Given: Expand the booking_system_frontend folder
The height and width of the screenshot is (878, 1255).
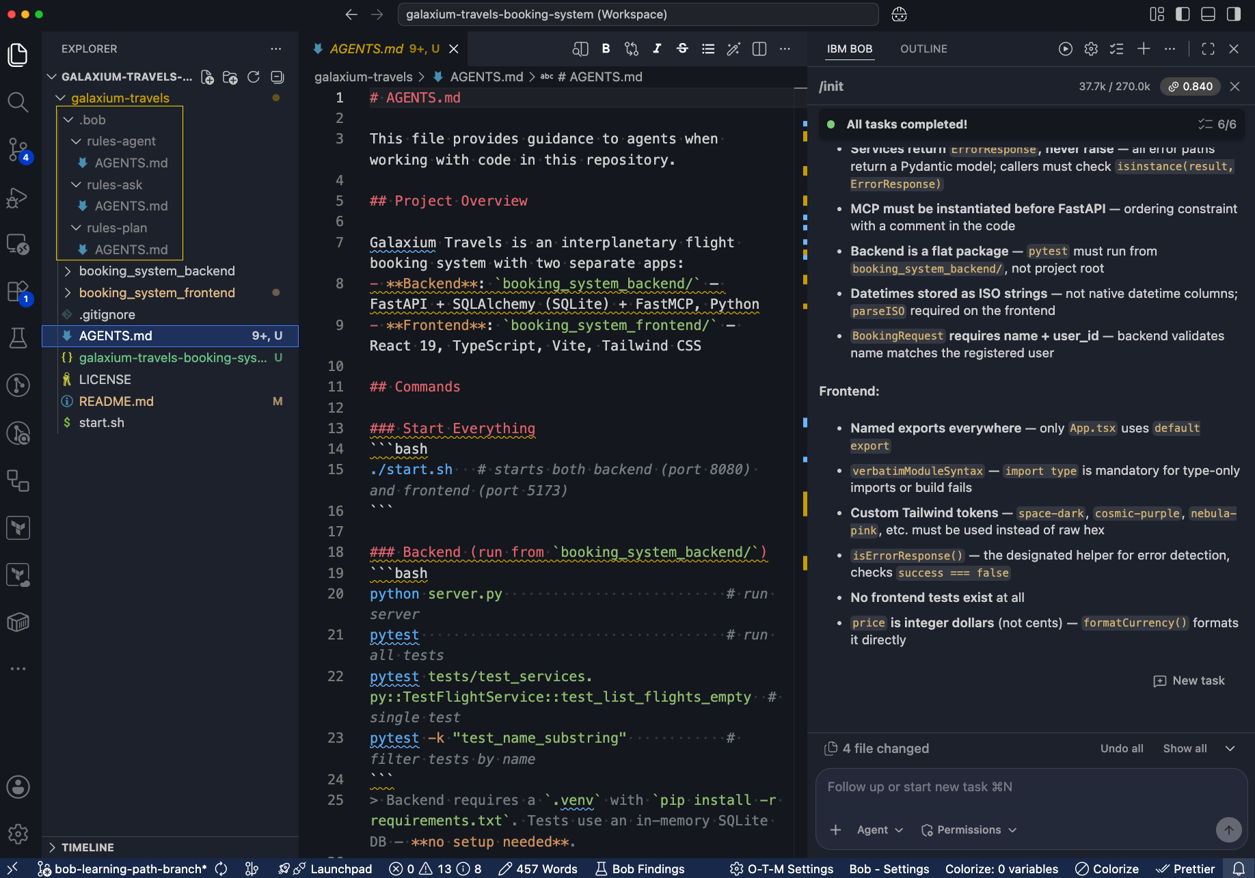Looking at the screenshot, I should pos(68,292).
